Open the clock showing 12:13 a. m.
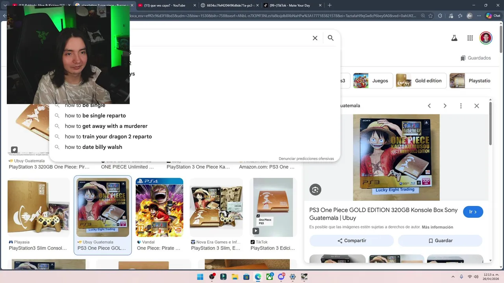The width and height of the screenshot is (504, 283). [490, 277]
